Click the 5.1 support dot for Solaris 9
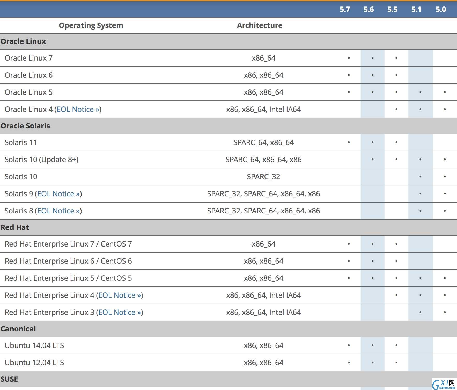Screen dimensions: 457x390 point(420,194)
